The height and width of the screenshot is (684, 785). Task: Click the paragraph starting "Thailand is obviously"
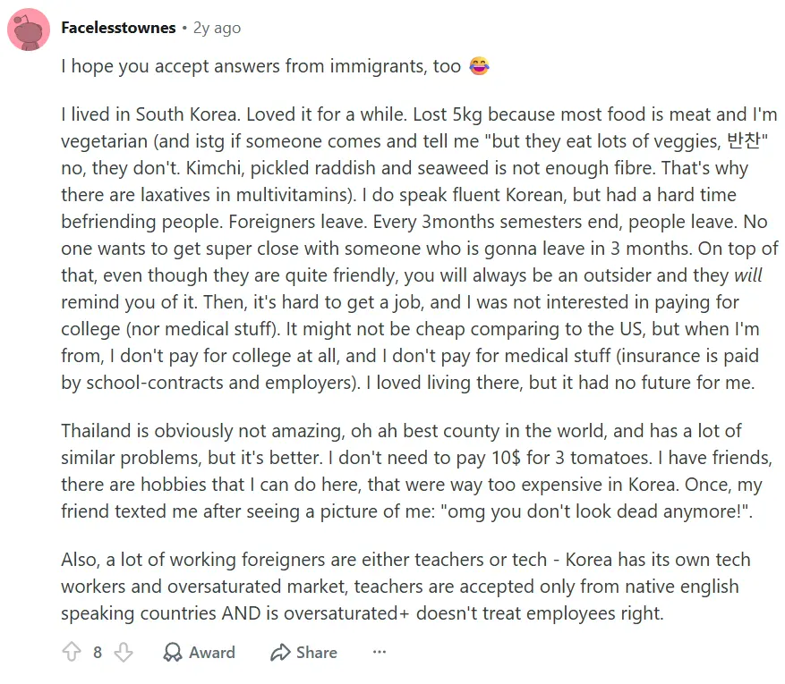pos(403,471)
